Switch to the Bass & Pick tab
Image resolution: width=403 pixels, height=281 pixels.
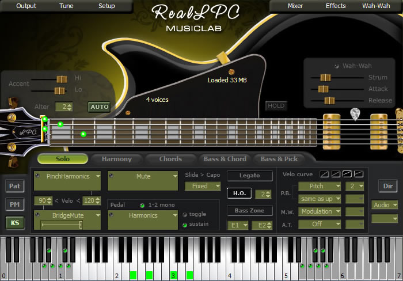(279, 159)
